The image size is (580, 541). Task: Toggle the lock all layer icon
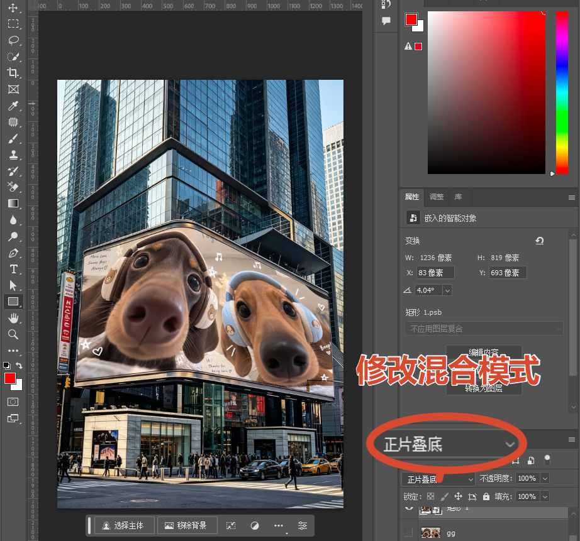(486, 496)
